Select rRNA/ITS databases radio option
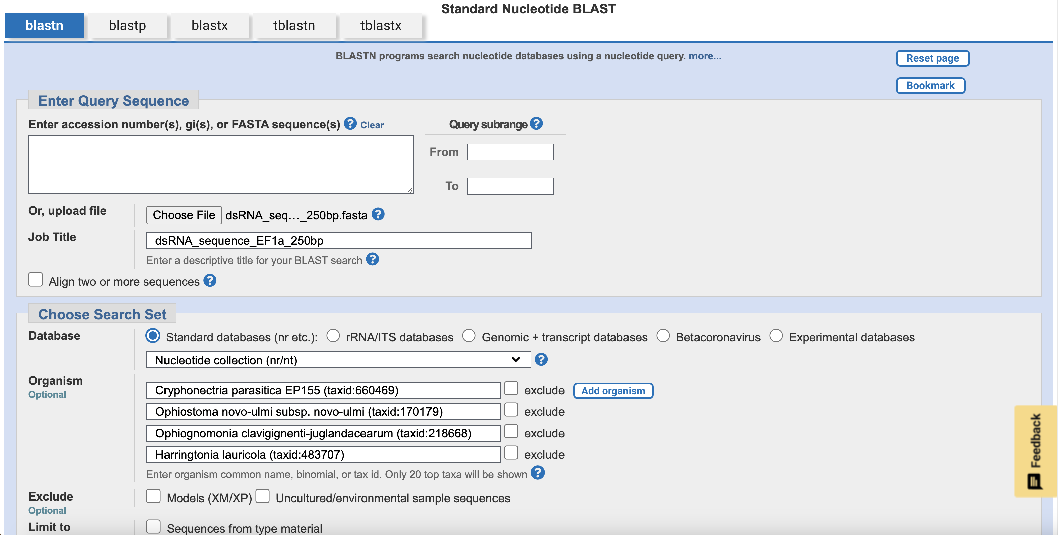Image resolution: width=1058 pixels, height=535 pixels. 333,336
